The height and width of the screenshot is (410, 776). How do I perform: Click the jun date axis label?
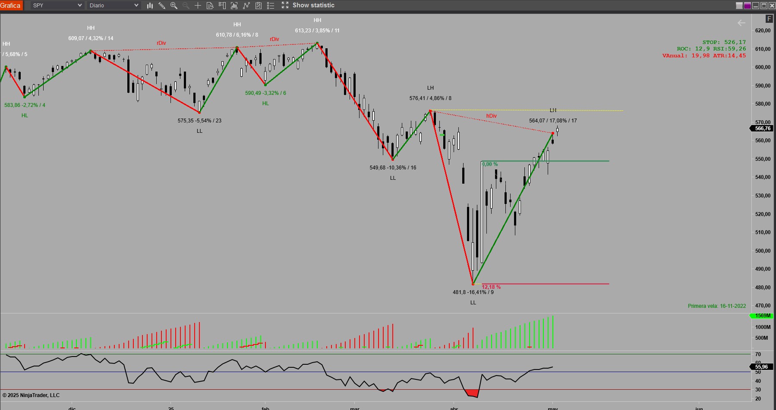(699, 408)
